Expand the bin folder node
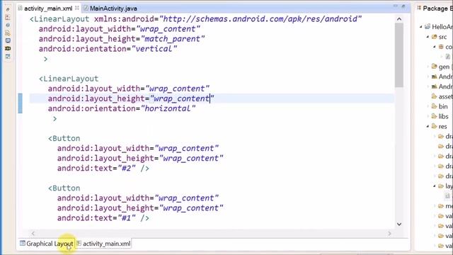453x255 pixels. tap(428, 106)
